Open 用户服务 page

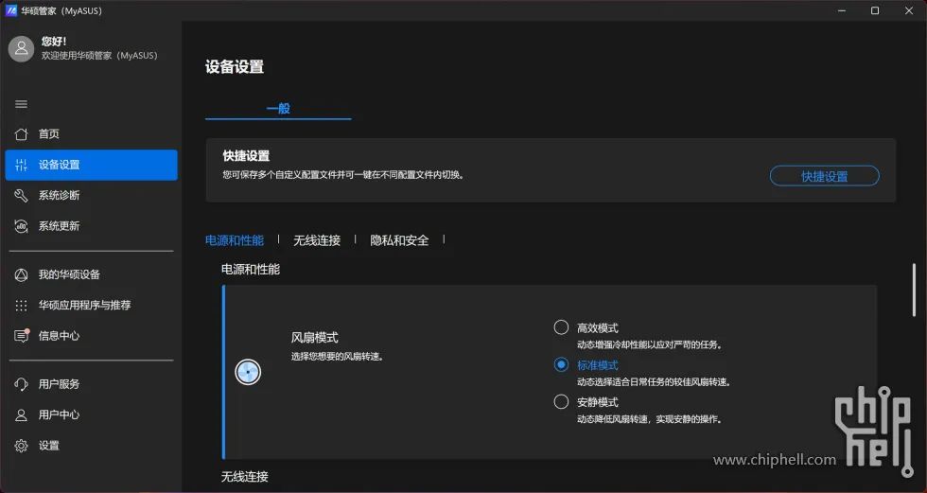pyautogui.click(x=91, y=384)
